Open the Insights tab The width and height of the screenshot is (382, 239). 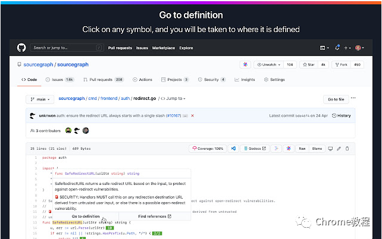click(x=245, y=80)
